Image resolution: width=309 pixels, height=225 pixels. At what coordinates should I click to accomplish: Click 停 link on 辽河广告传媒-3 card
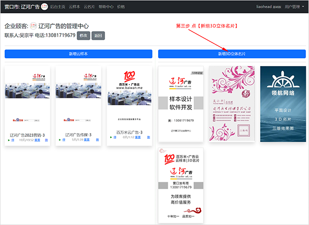[x=64, y=140]
